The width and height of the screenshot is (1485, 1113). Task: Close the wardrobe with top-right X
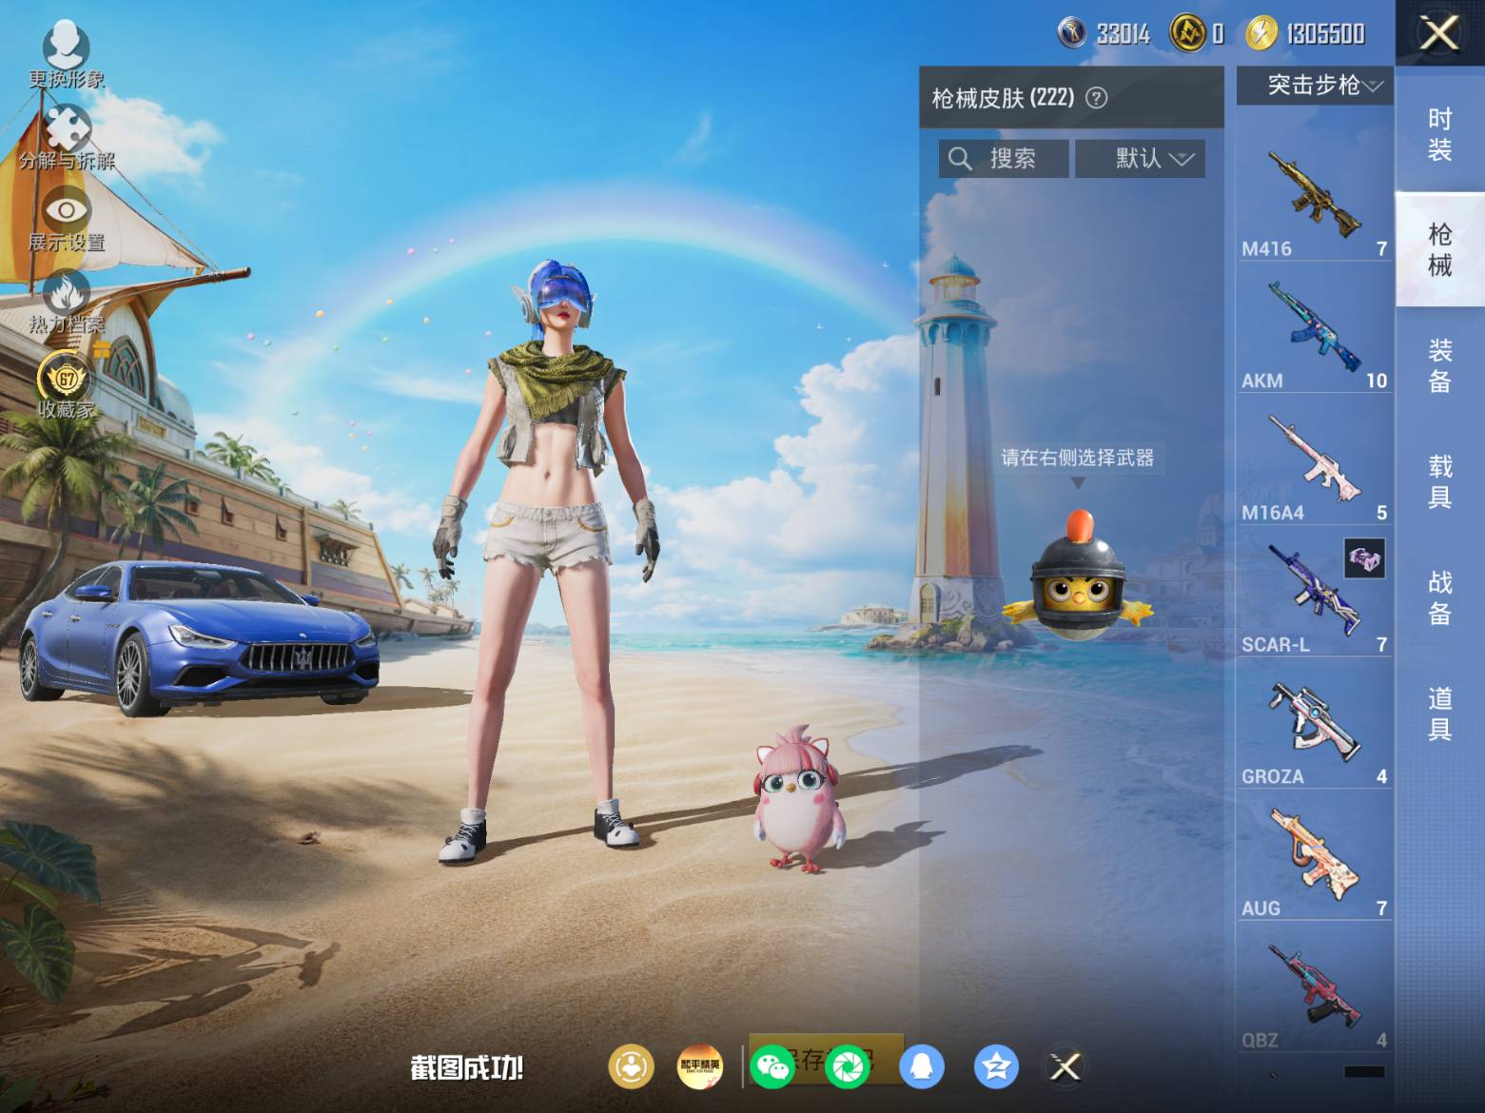click(x=1439, y=33)
